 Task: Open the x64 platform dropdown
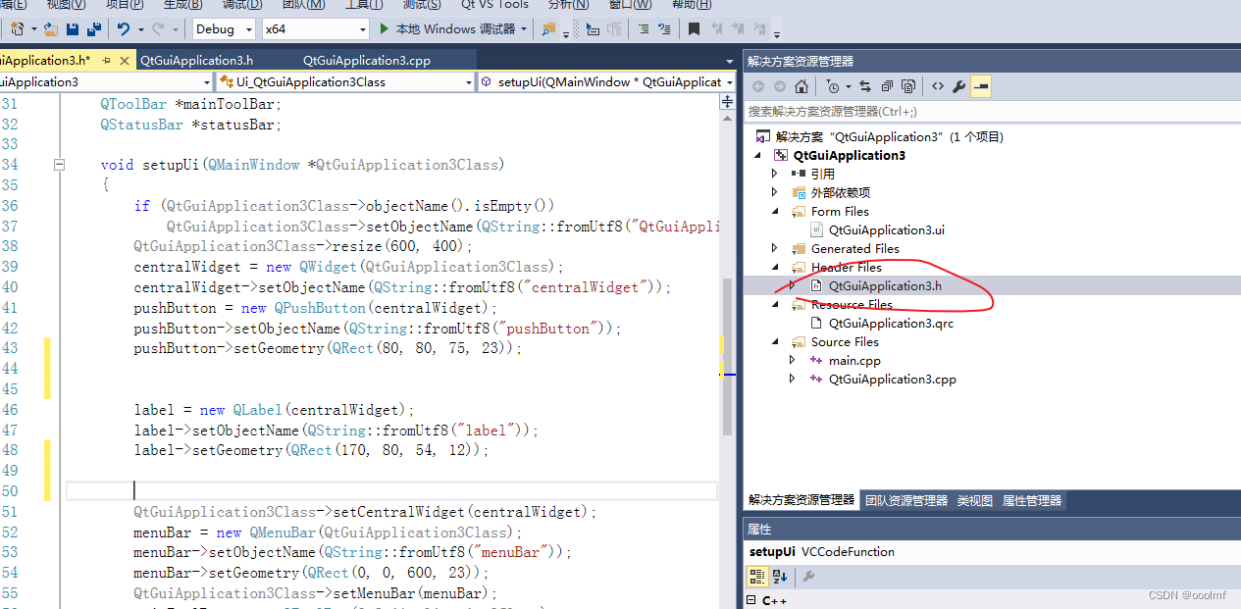click(x=315, y=29)
